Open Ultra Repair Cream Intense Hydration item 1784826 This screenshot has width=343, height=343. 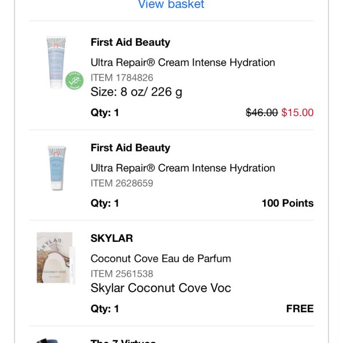click(183, 62)
